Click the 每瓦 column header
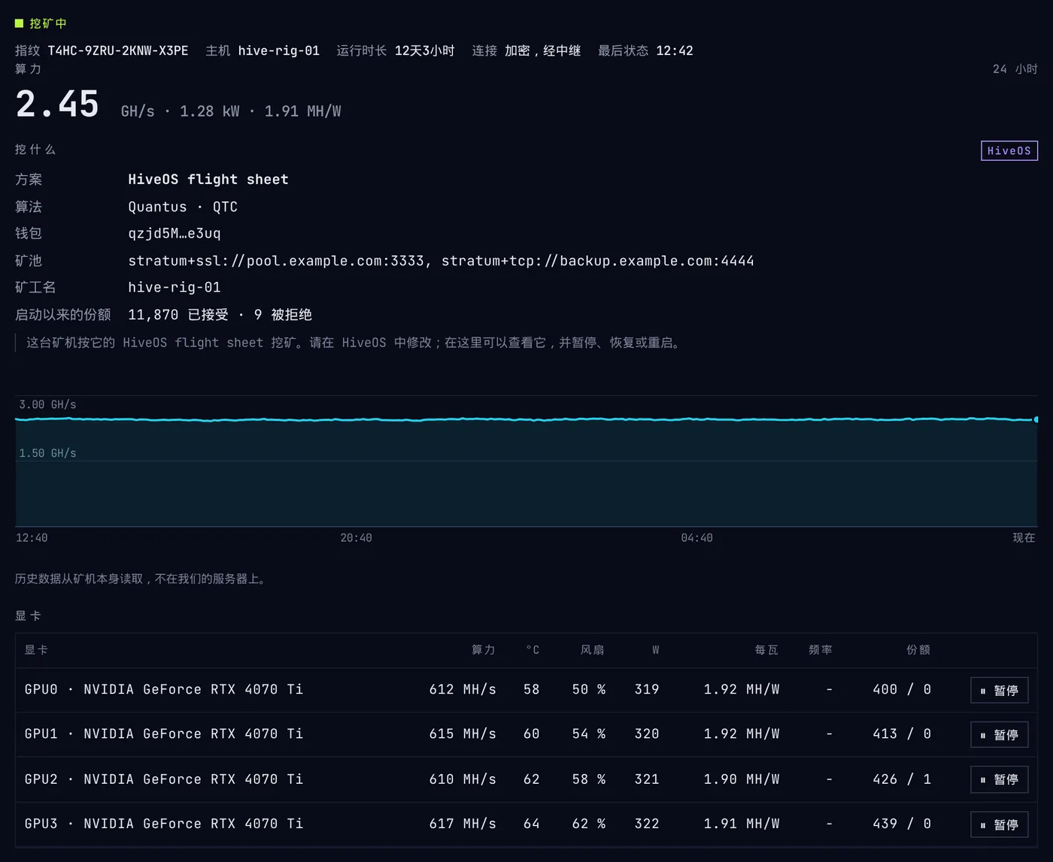 click(x=766, y=650)
